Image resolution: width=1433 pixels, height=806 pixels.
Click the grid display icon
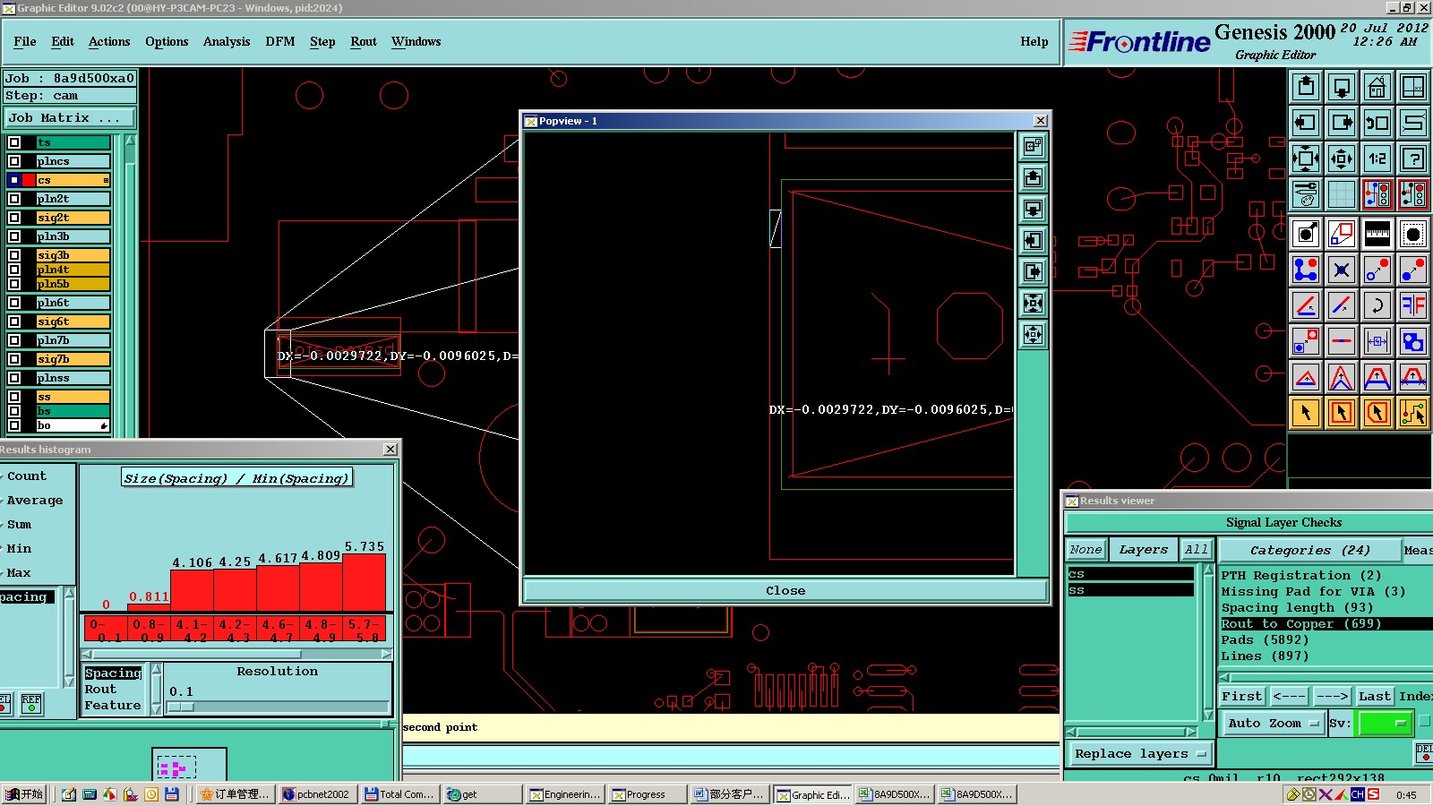click(1341, 194)
